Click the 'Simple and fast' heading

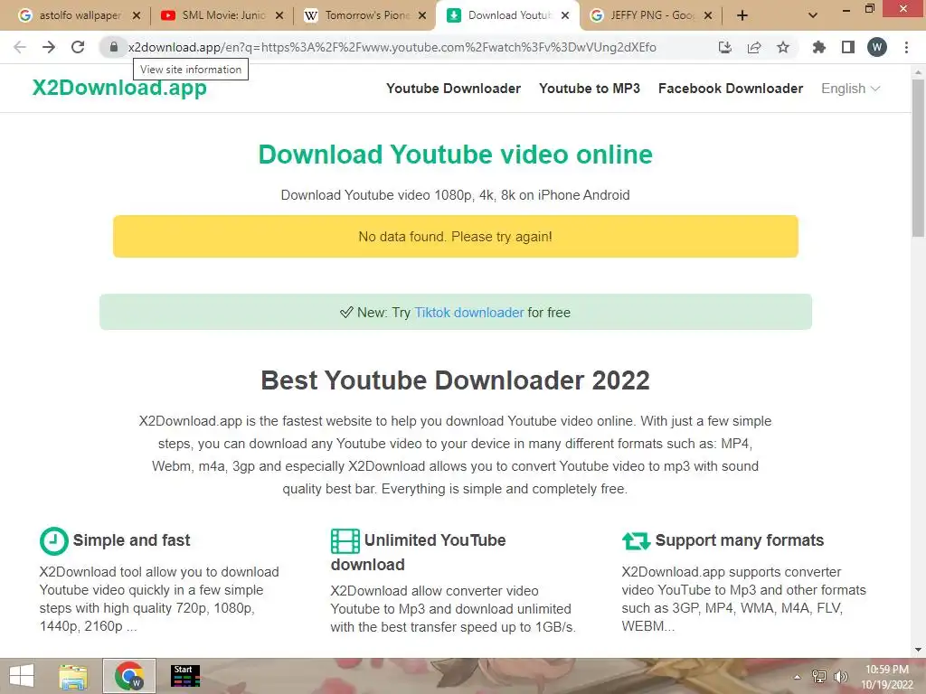131,540
